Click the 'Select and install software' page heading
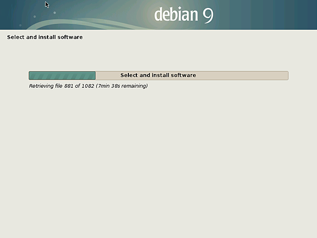The height and width of the screenshot is (238, 317). pos(45,37)
